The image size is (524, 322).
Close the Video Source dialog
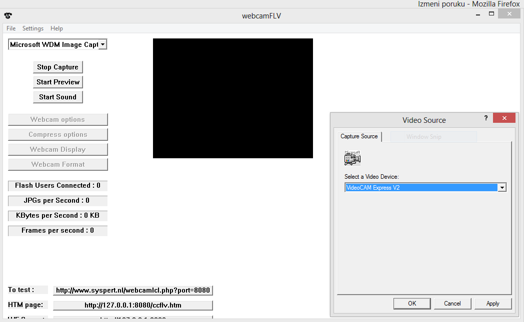coord(504,118)
